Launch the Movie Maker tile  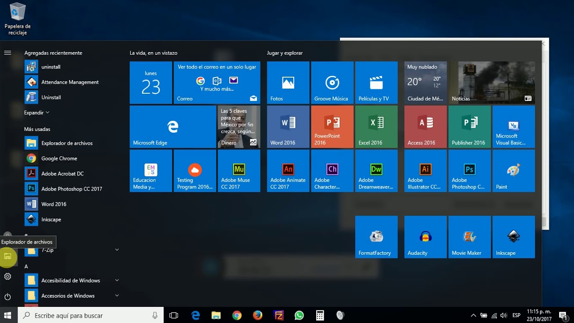[x=470, y=237]
